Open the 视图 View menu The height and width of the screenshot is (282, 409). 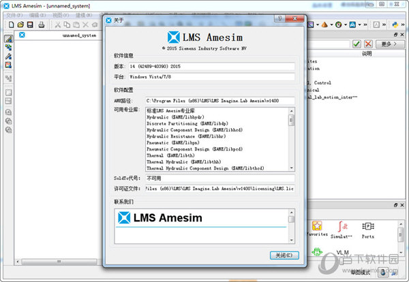click(x=61, y=15)
